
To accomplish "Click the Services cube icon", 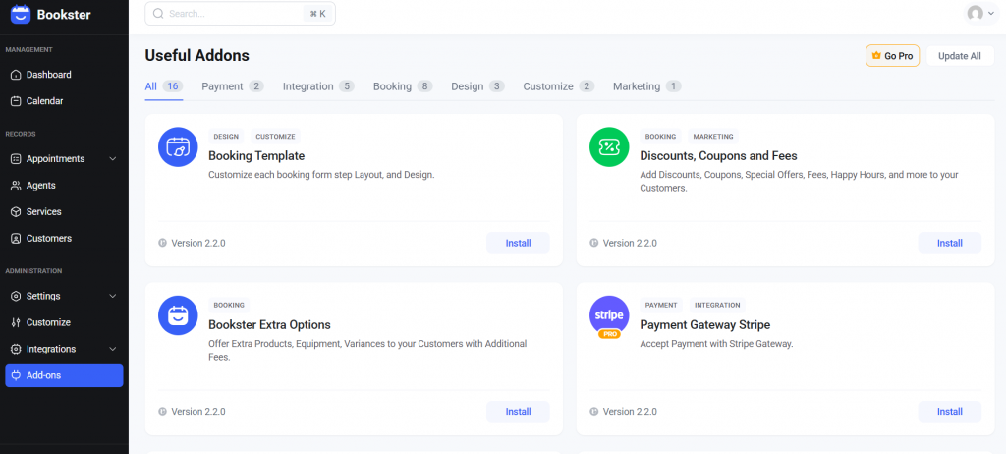I will [x=16, y=211].
